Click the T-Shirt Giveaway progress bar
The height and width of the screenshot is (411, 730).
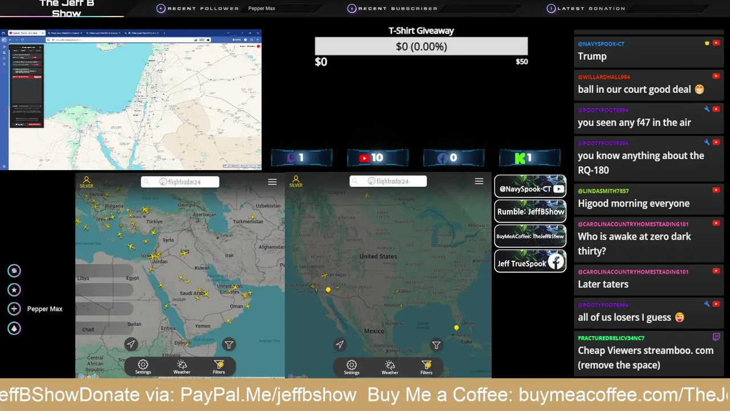pyautogui.click(x=421, y=46)
